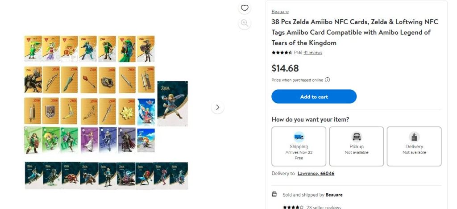Open image zoom magnifier icon
457x209 pixels.
245,23
